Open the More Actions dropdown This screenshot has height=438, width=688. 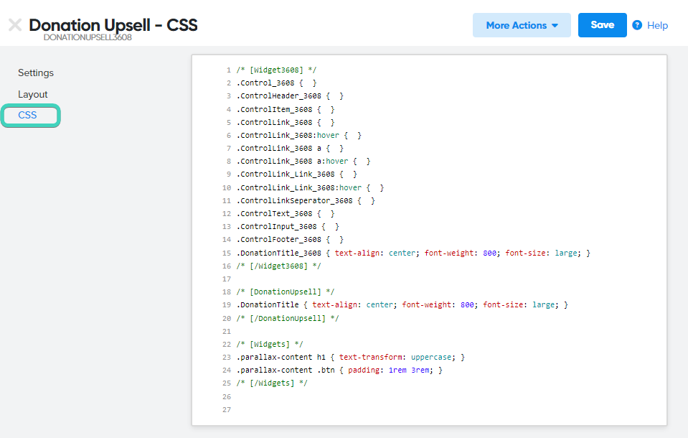522,25
